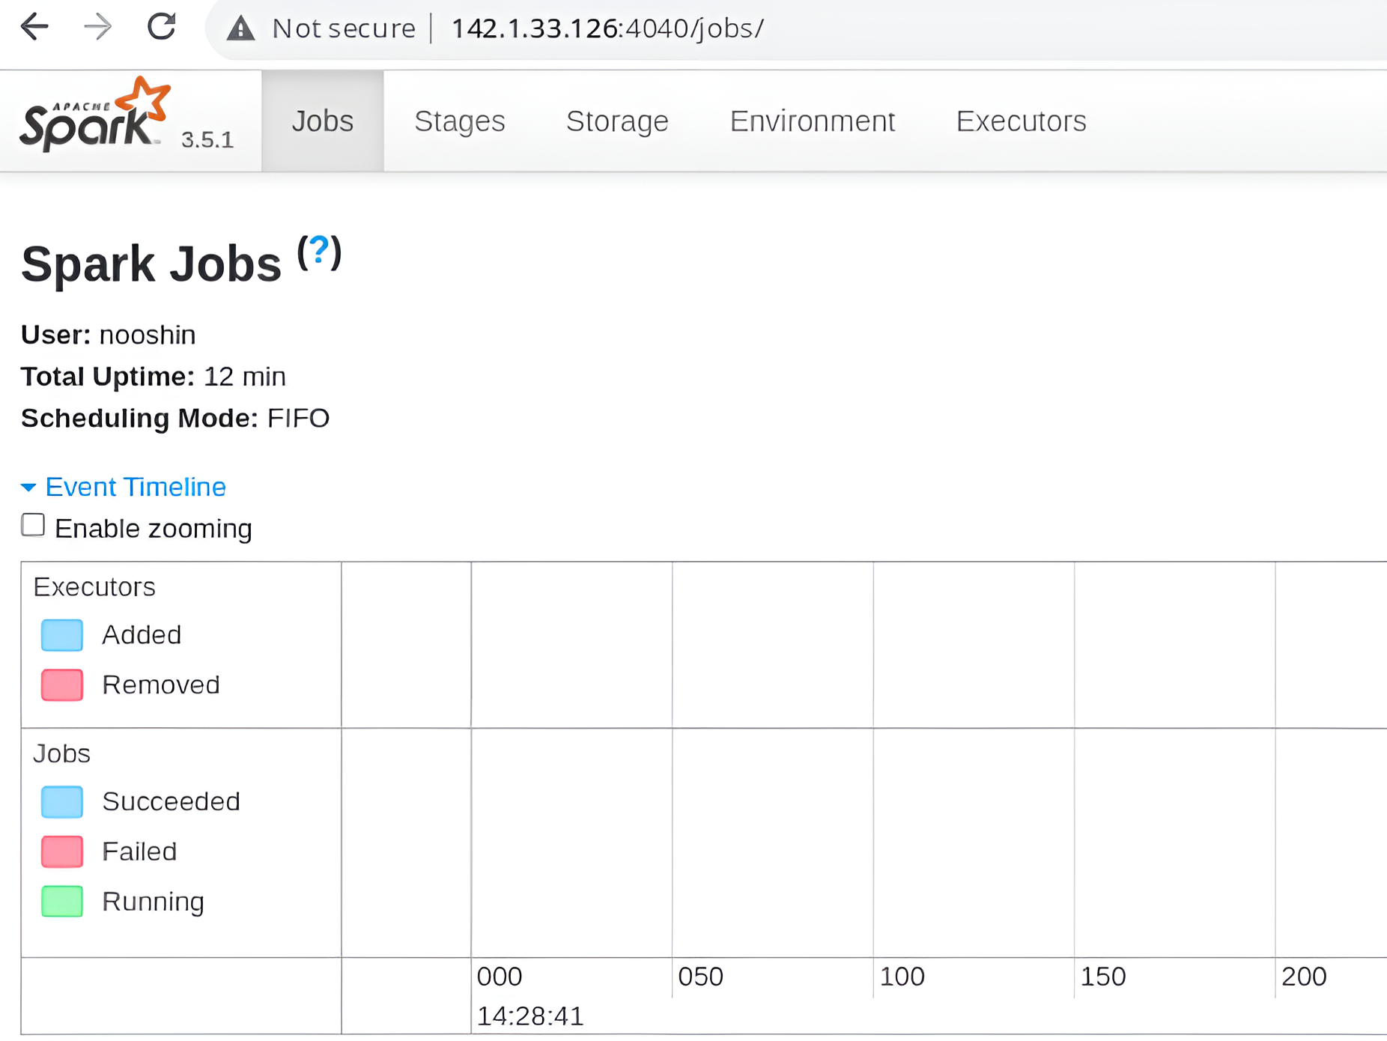Click the Failed jobs legend marker

coord(61,851)
